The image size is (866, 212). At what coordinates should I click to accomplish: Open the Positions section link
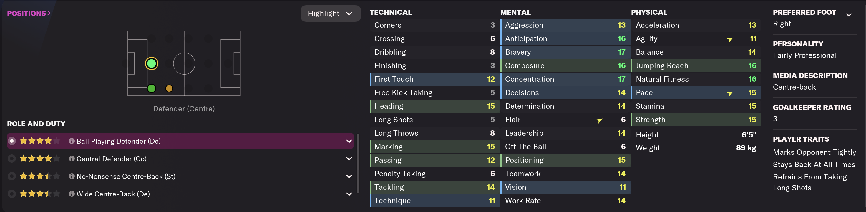(29, 14)
